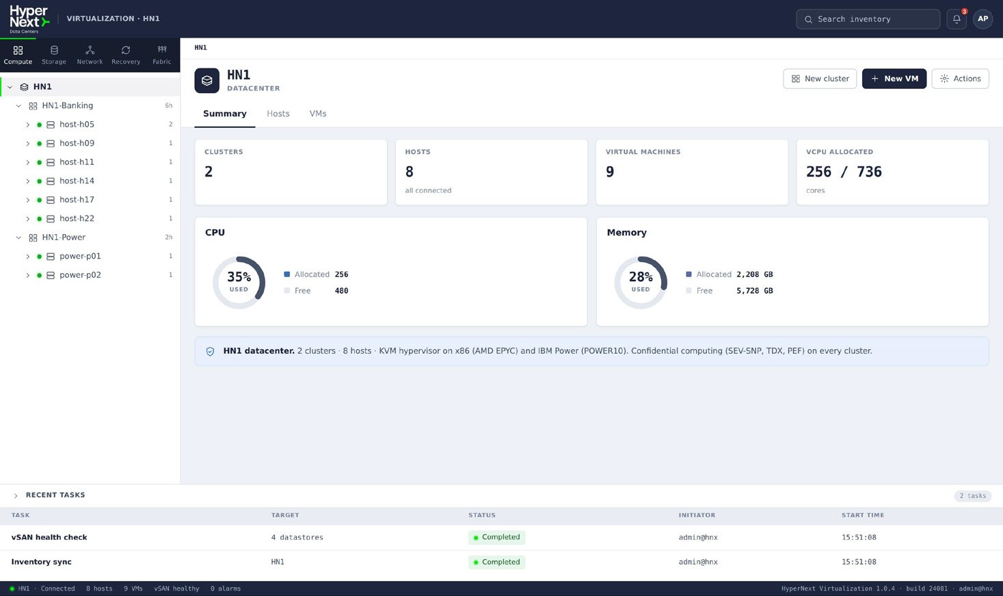Click the Clusters summary card

tap(291, 172)
